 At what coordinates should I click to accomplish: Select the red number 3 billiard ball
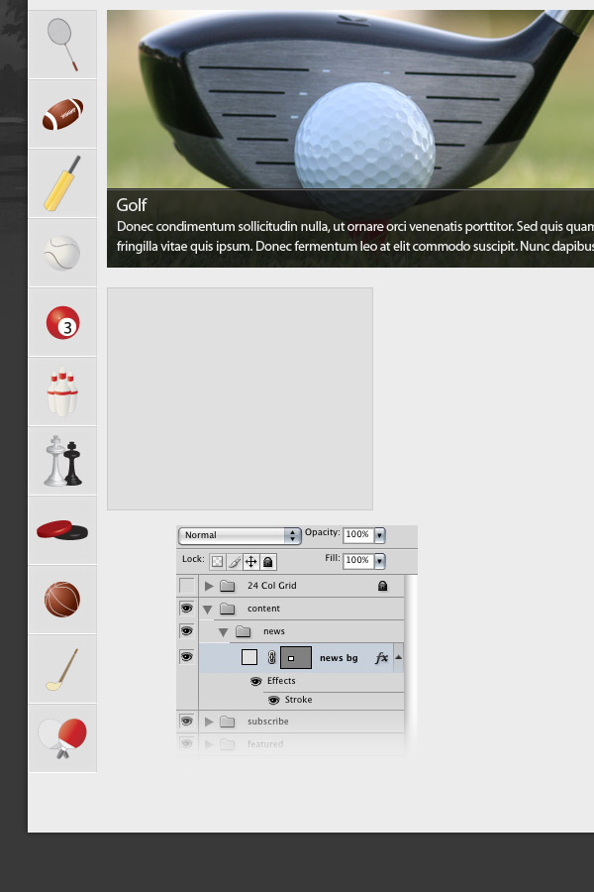62,322
